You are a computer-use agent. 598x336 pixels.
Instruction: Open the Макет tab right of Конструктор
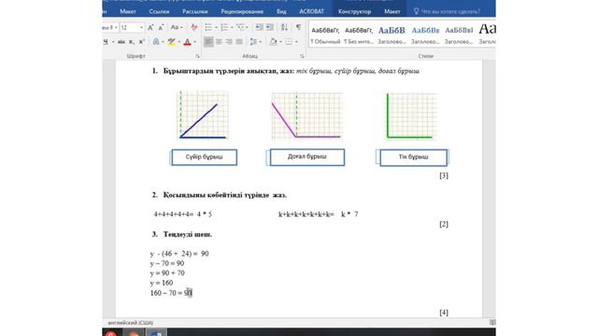[x=392, y=11]
